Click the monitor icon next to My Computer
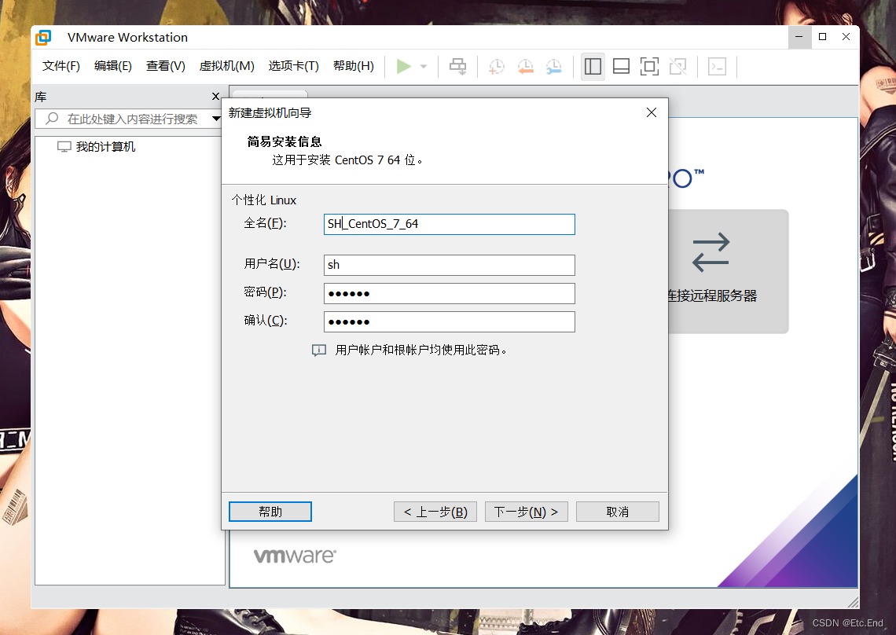 (x=64, y=147)
